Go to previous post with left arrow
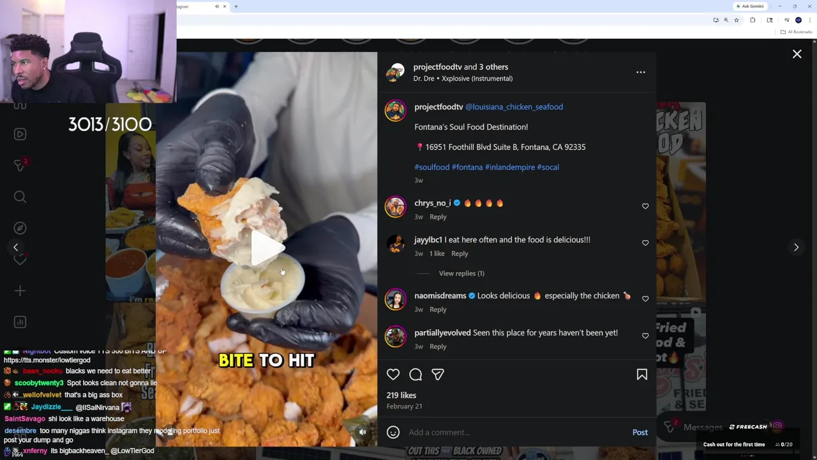 16,247
